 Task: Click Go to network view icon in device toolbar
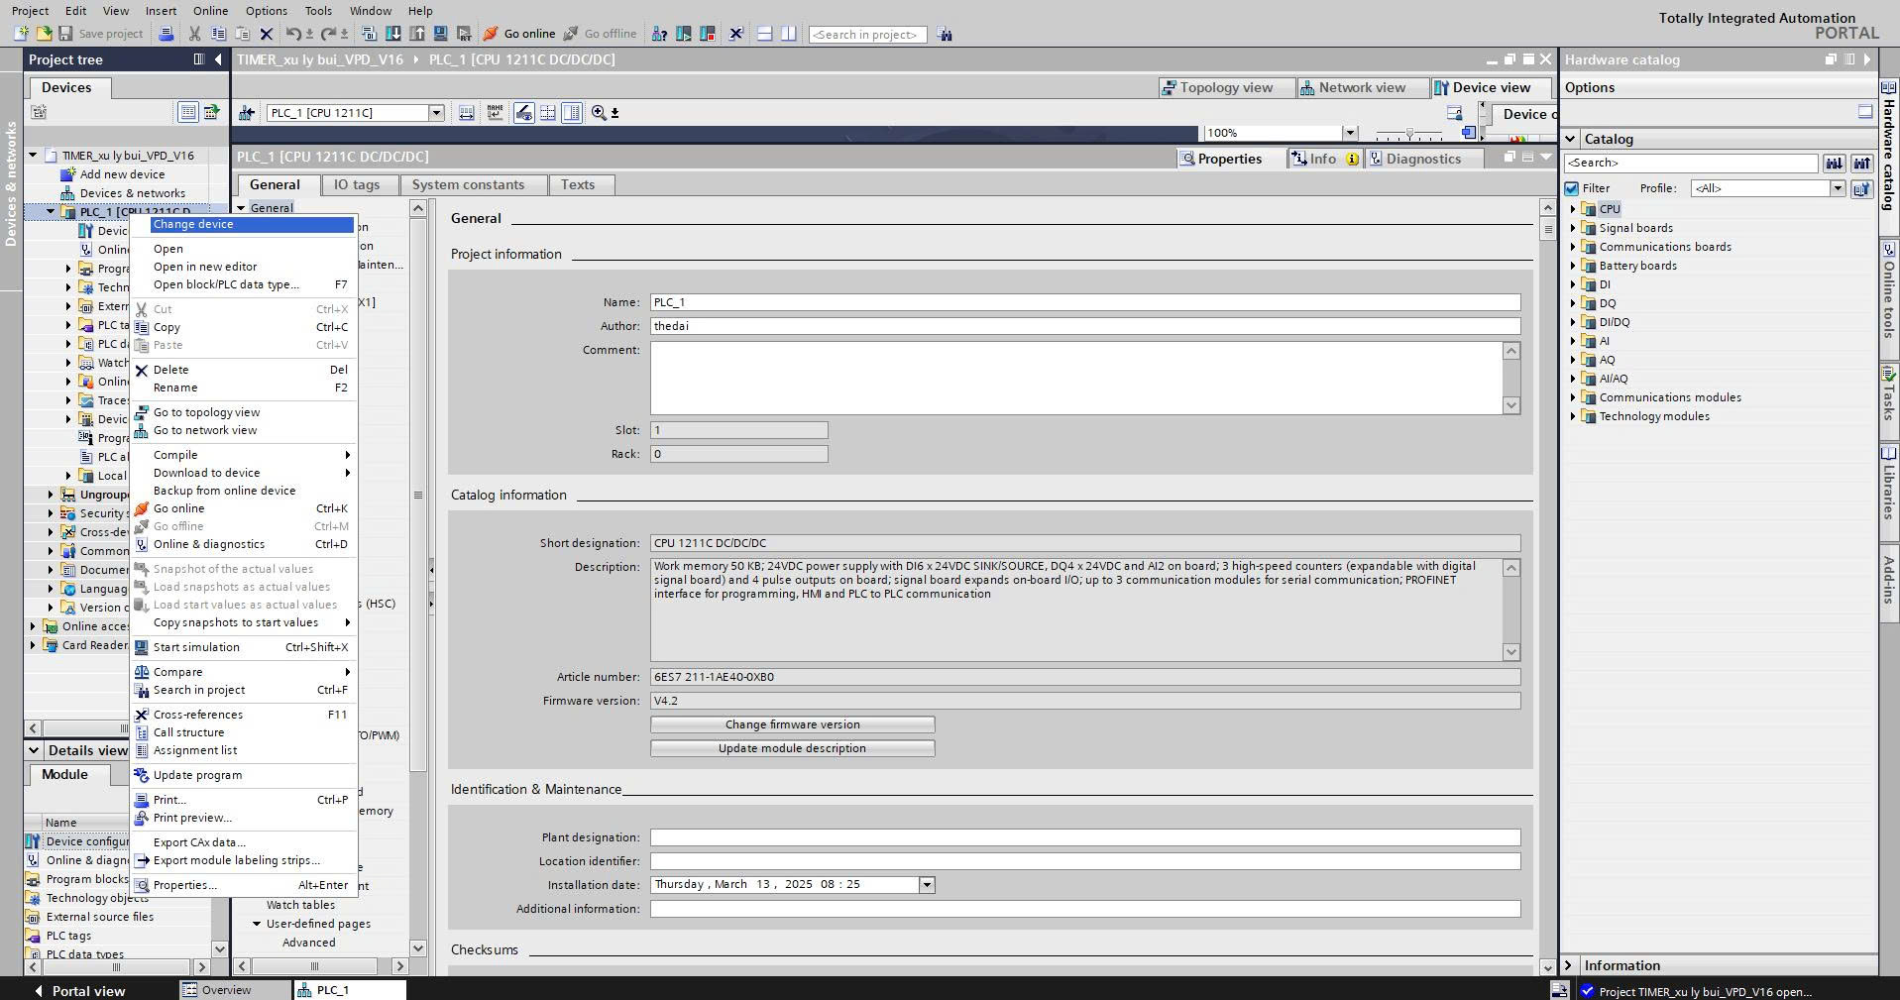[247, 113]
